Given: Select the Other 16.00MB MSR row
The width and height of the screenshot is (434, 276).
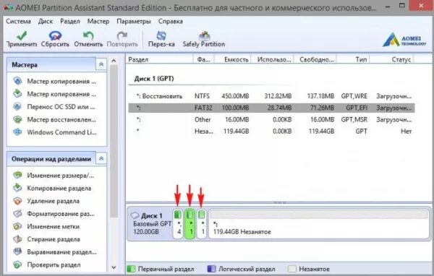Looking at the screenshot, I should pyautogui.click(x=271, y=120).
